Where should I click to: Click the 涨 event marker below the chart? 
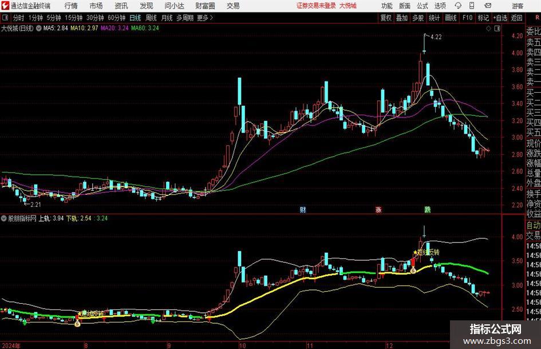(378, 209)
